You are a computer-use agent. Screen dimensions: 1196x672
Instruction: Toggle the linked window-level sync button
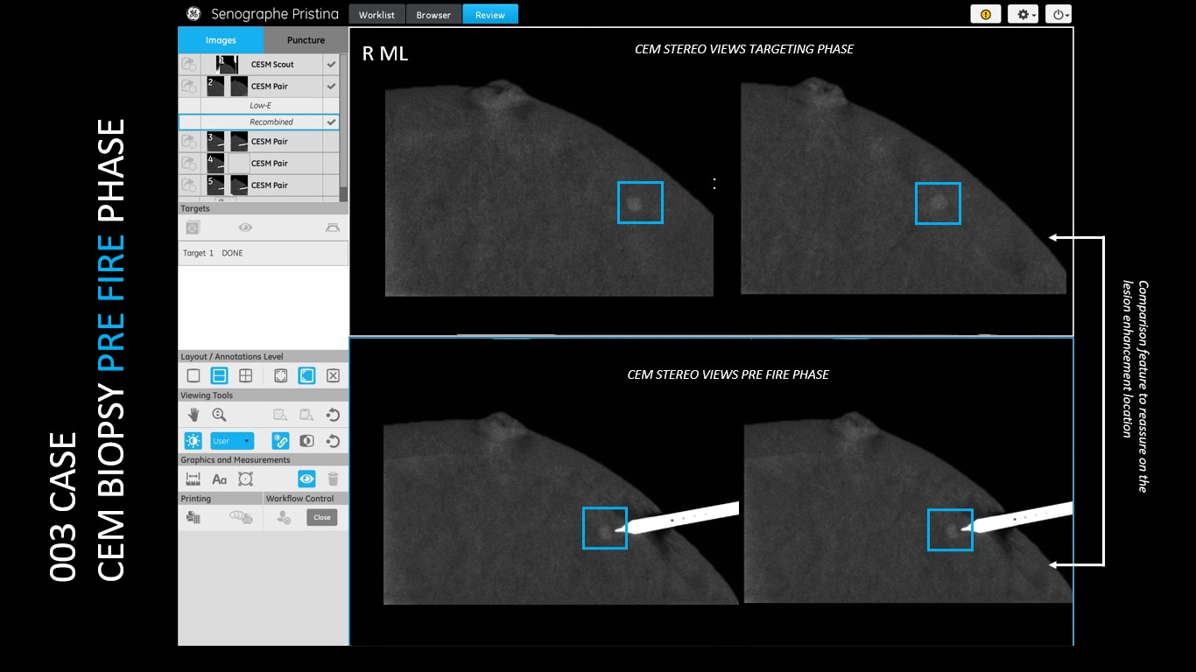(x=280, y=441)
